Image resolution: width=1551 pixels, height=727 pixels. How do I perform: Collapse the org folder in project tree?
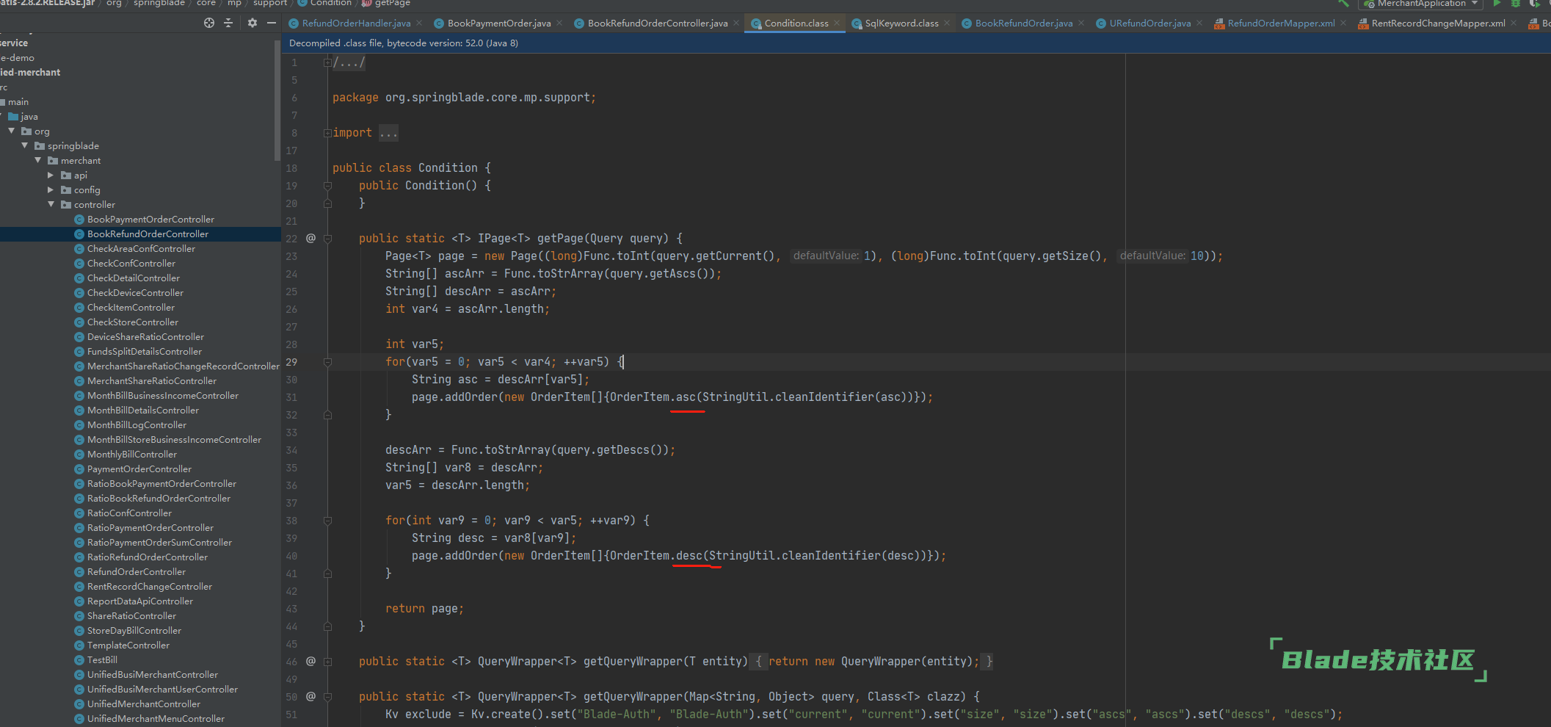point(11,131)
